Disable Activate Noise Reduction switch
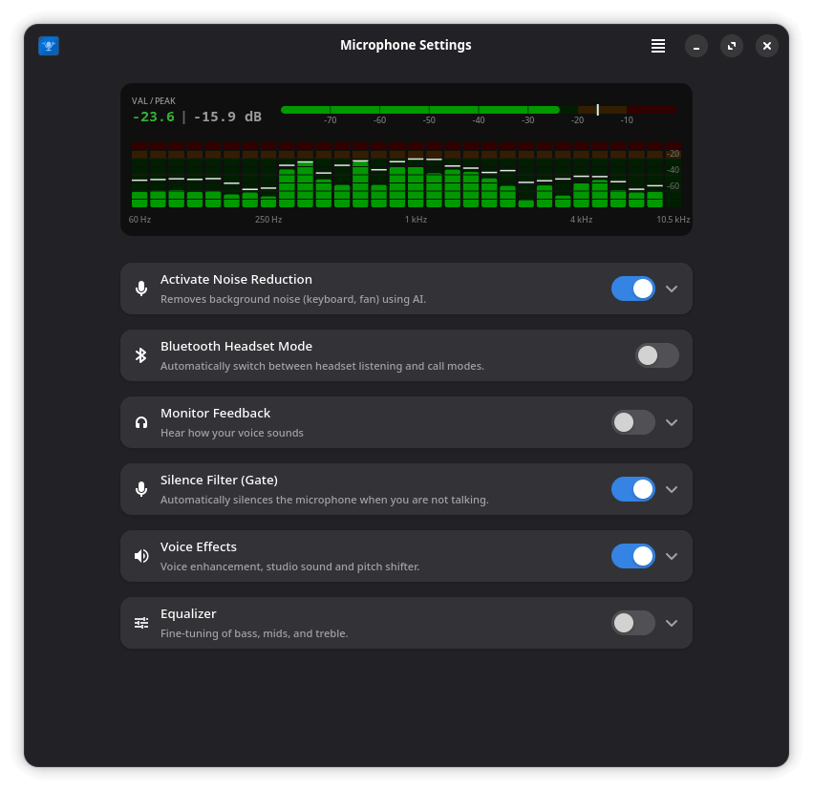 tap(633, 289)
